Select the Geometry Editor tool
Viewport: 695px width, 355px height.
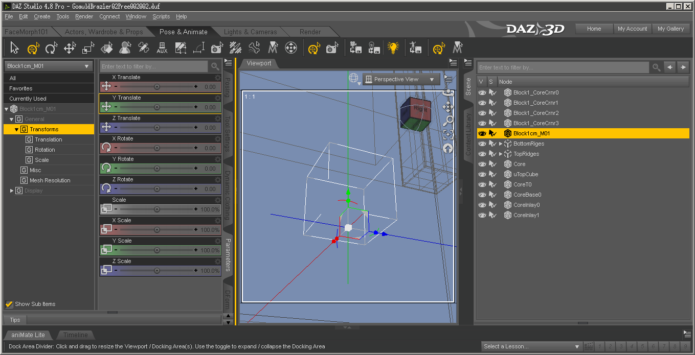tap(181, 49)
